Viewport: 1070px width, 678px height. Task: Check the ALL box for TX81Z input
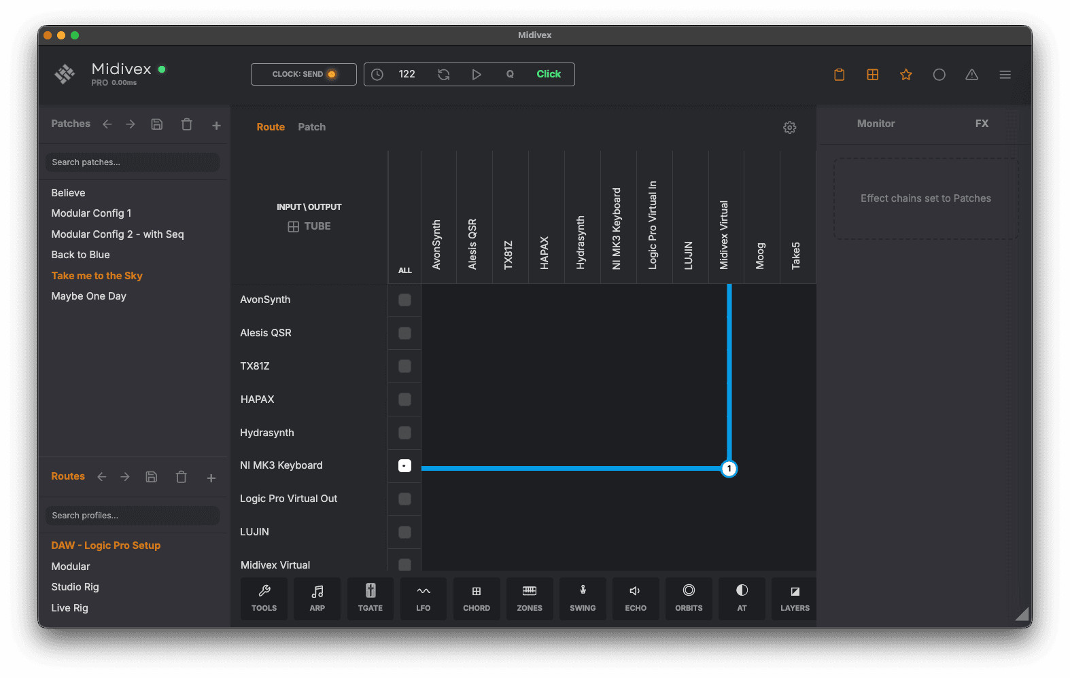404,366
